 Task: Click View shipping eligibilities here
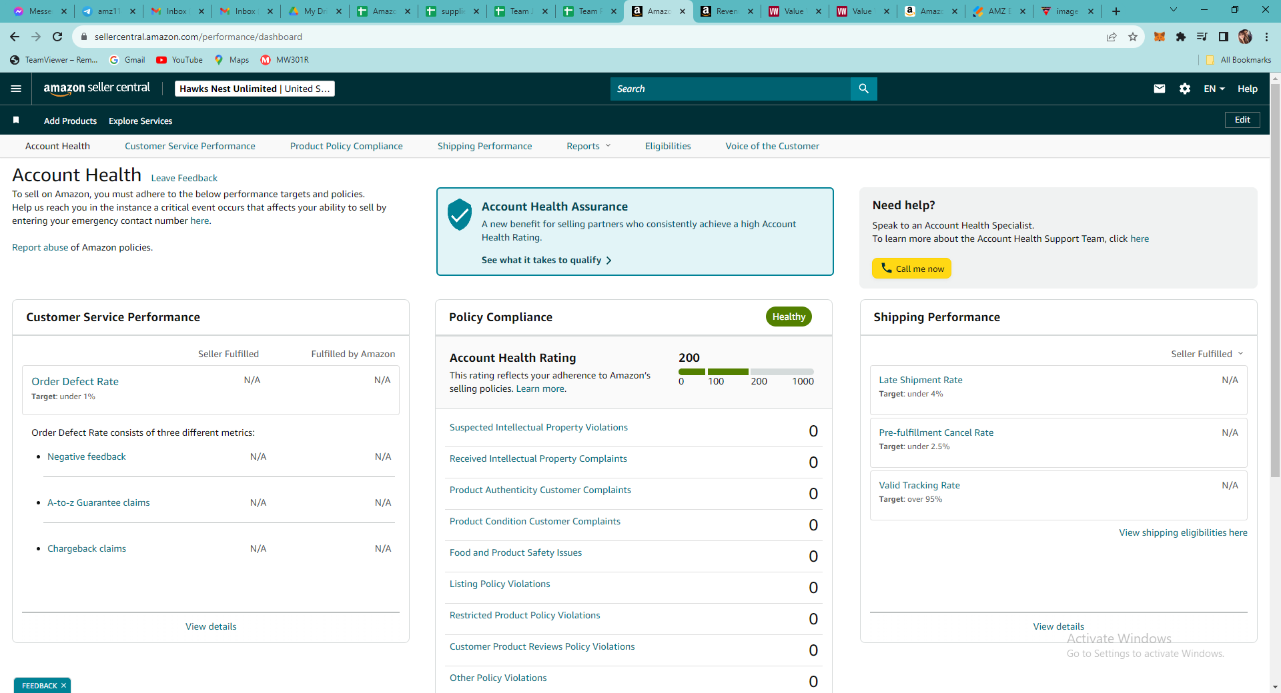pos(1183,532)
